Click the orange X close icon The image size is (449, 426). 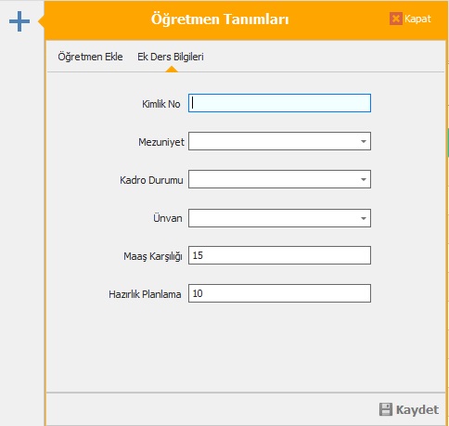point(395,19)
